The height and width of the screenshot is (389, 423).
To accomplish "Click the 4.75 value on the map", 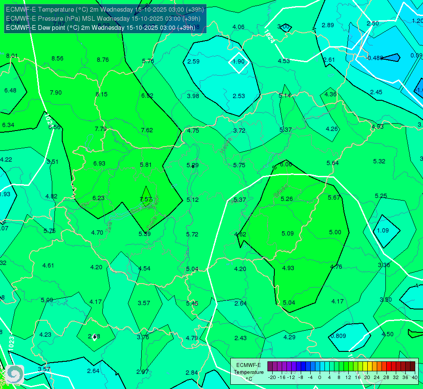I will 193,131.
